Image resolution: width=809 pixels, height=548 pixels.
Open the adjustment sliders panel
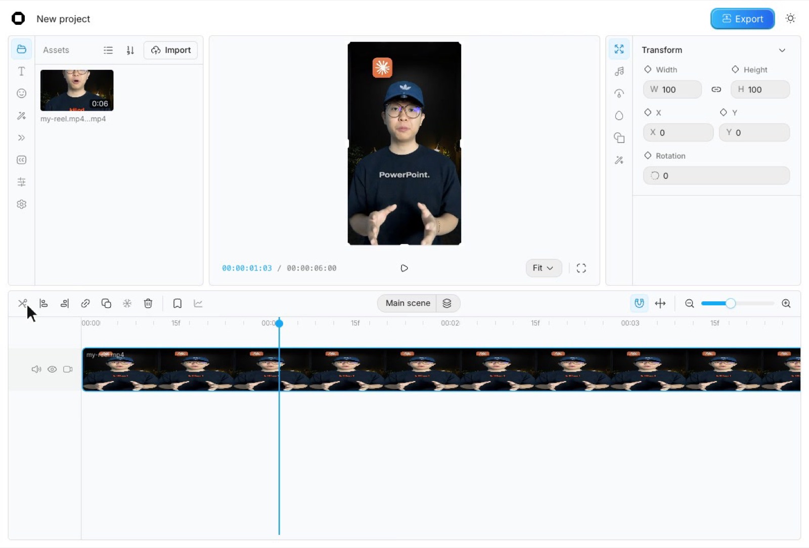click(21, 182)
